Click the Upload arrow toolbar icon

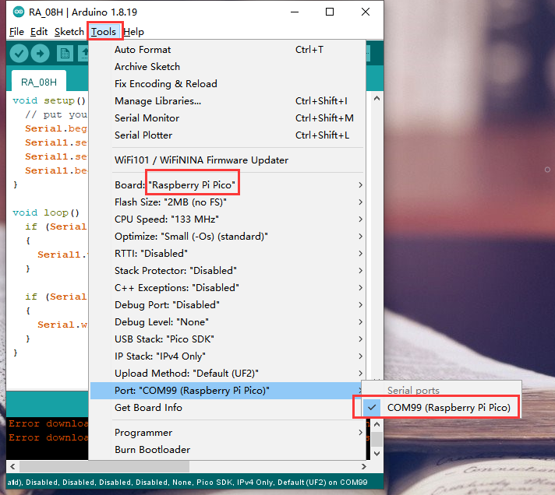[x=40, y=54]
